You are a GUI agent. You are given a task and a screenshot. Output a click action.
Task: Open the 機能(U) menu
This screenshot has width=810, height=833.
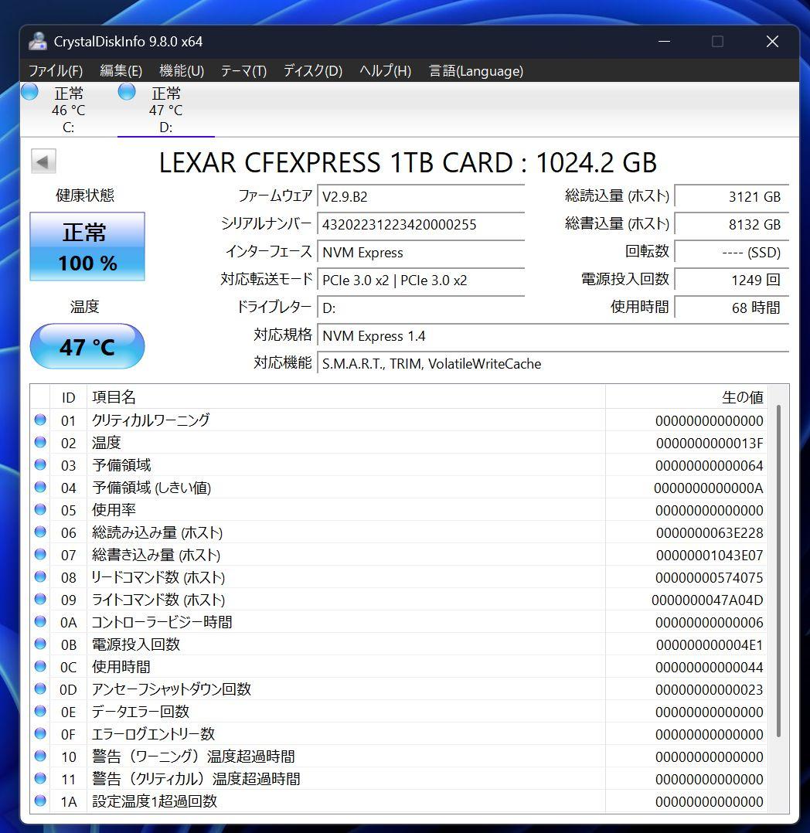tap(181, 70)
